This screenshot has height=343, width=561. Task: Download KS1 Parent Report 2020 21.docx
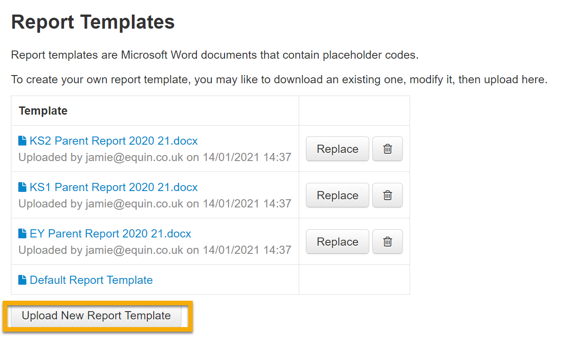pos(114,187)
